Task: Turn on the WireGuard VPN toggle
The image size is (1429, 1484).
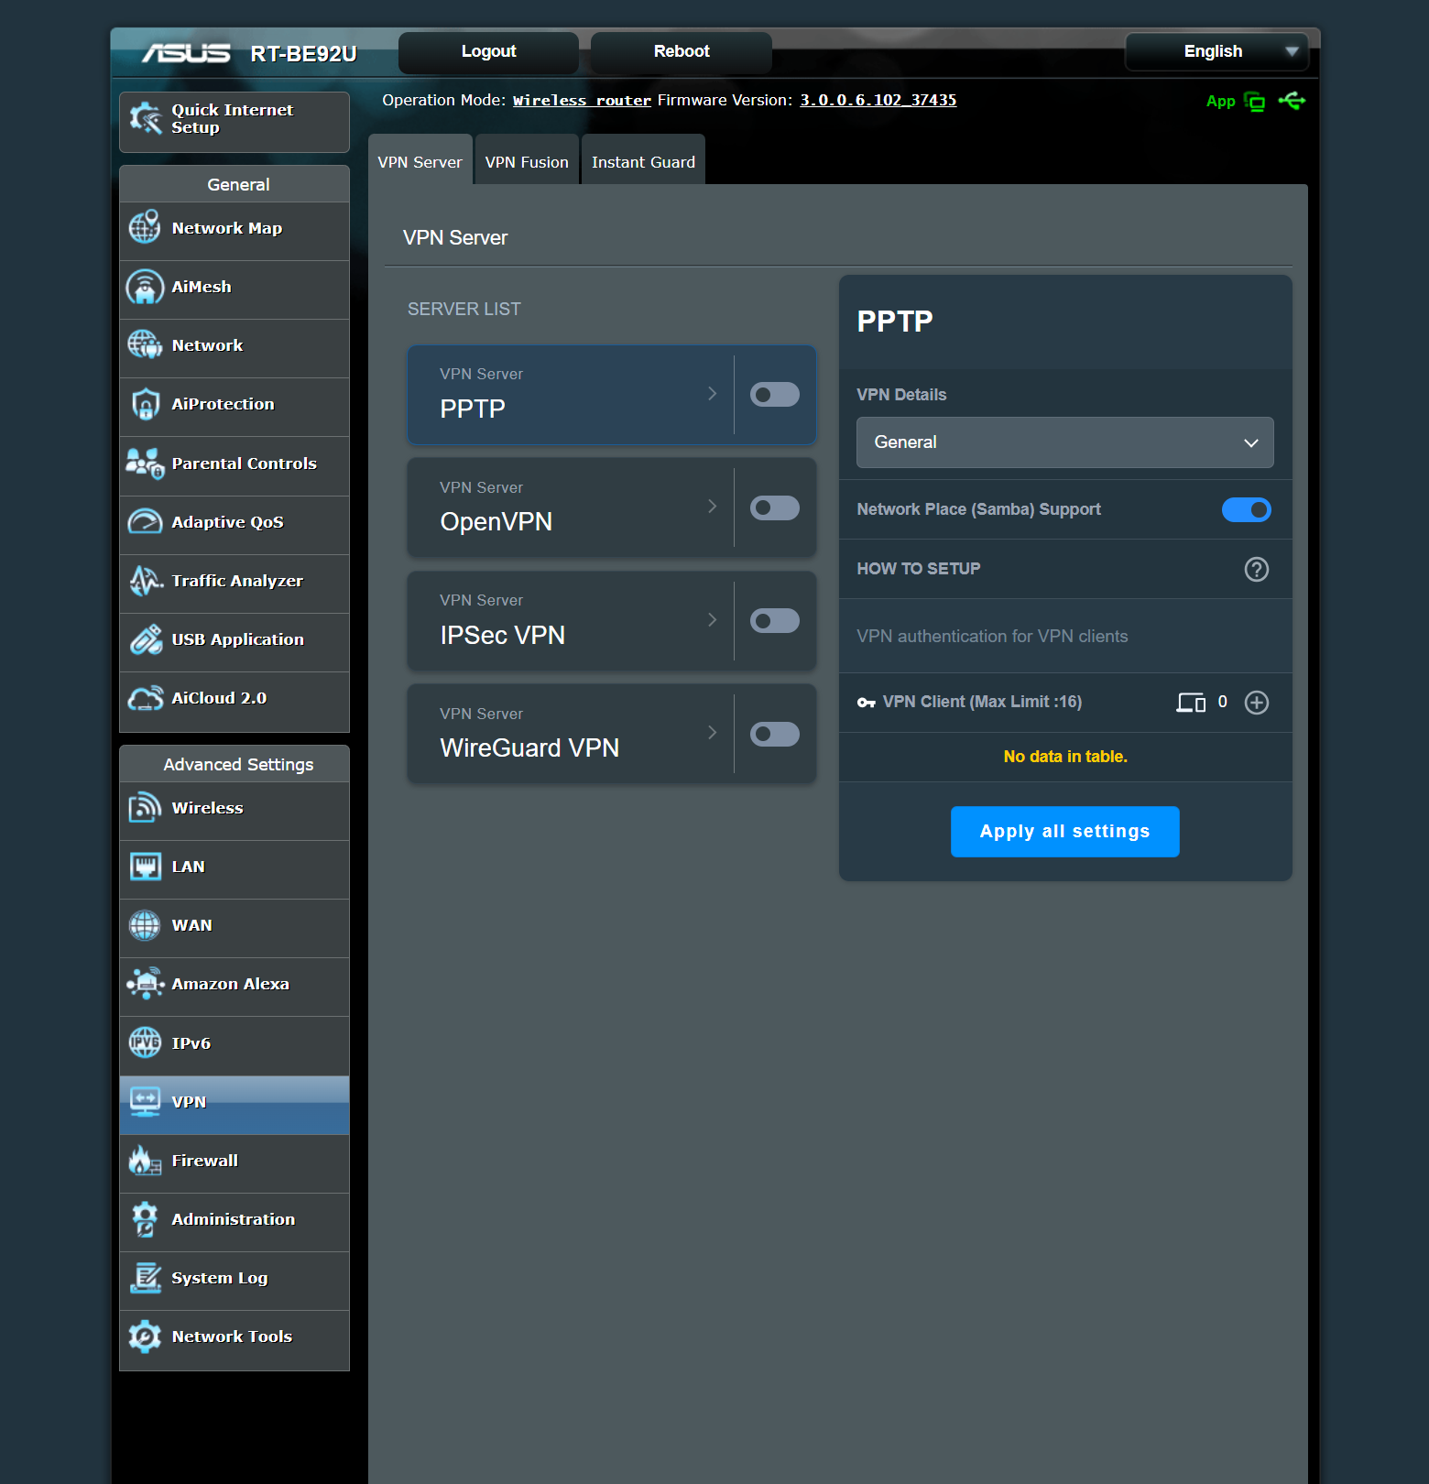Action: (x=775, y=735)
